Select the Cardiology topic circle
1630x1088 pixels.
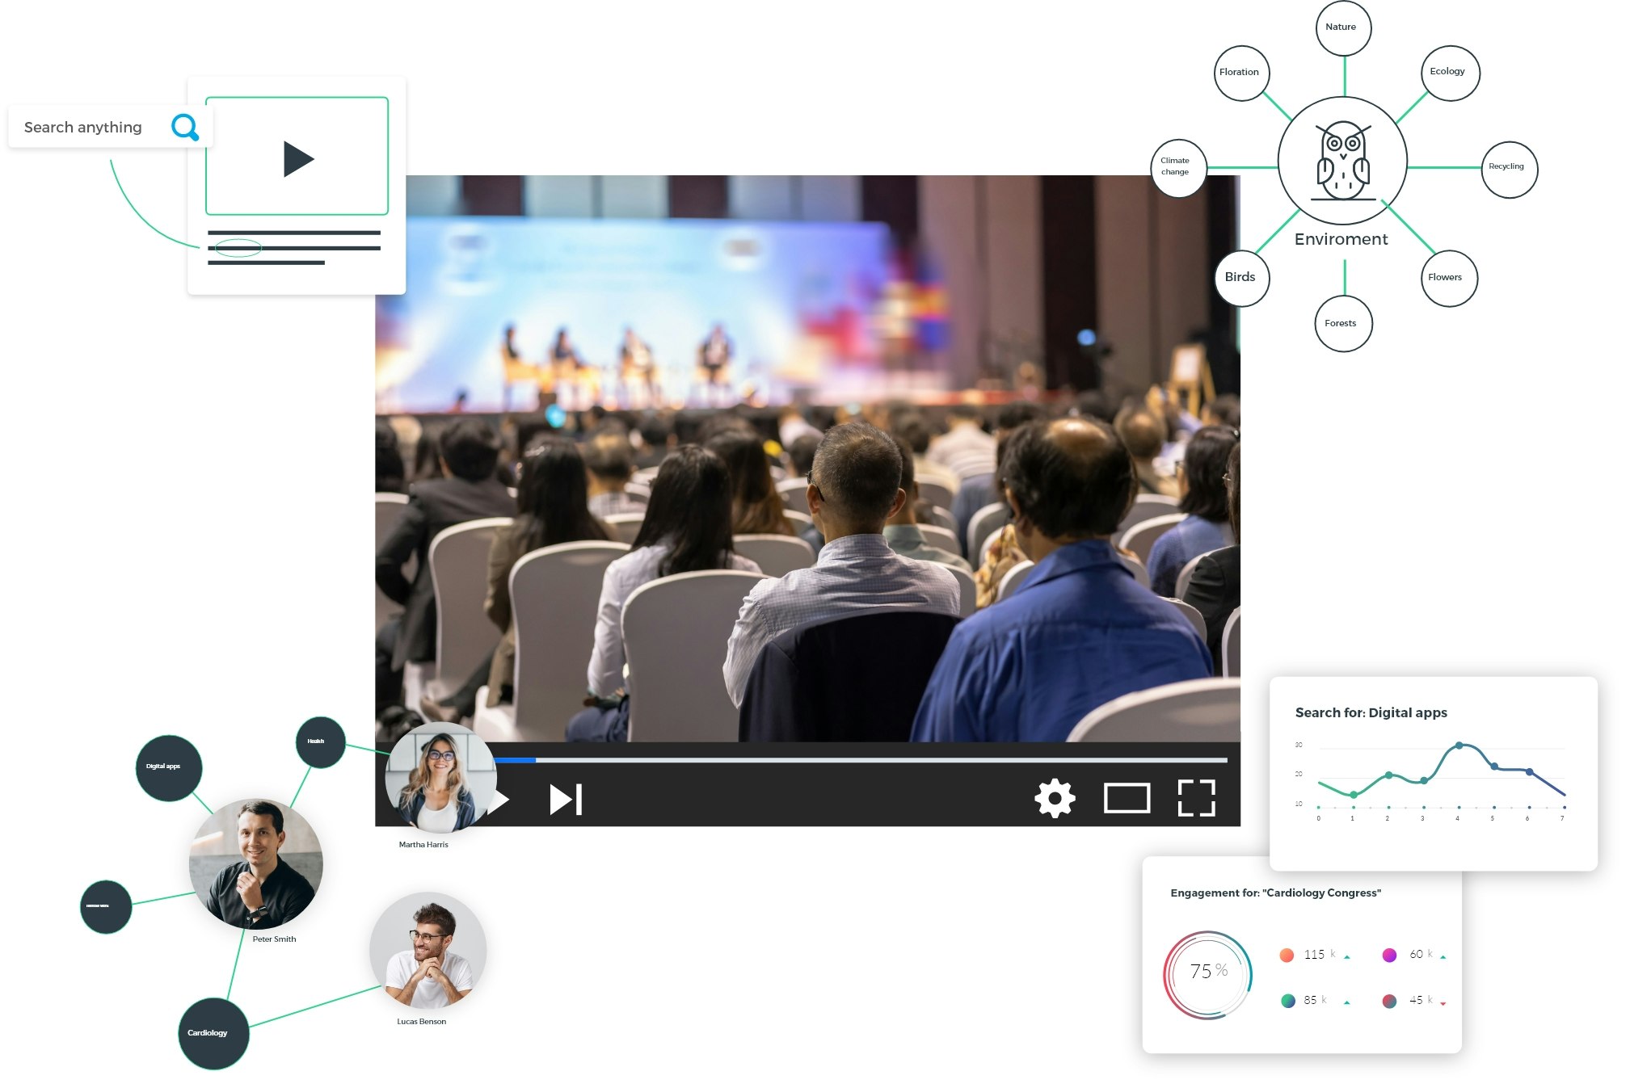click(213, 1034)
